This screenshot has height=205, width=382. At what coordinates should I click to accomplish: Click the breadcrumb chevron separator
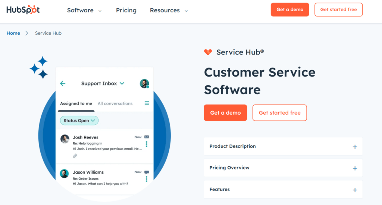[x=27, y=33]
